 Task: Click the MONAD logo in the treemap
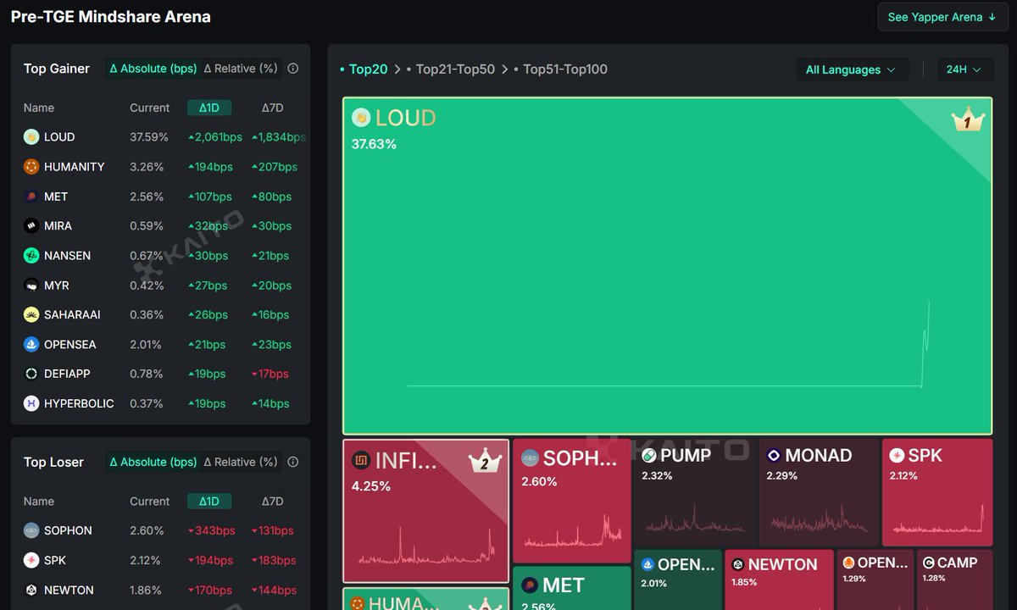click(773, 456)
